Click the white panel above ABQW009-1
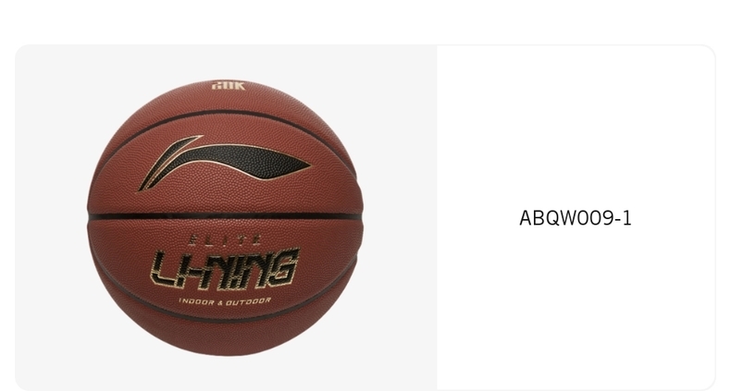731x391 pixels. click(576, 126)
